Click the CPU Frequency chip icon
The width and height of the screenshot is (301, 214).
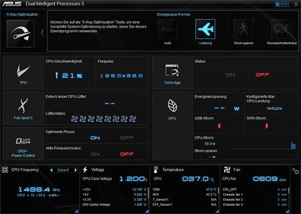(5, 170)
